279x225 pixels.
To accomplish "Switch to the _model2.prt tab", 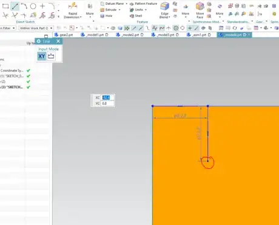I will click(130, 35).
